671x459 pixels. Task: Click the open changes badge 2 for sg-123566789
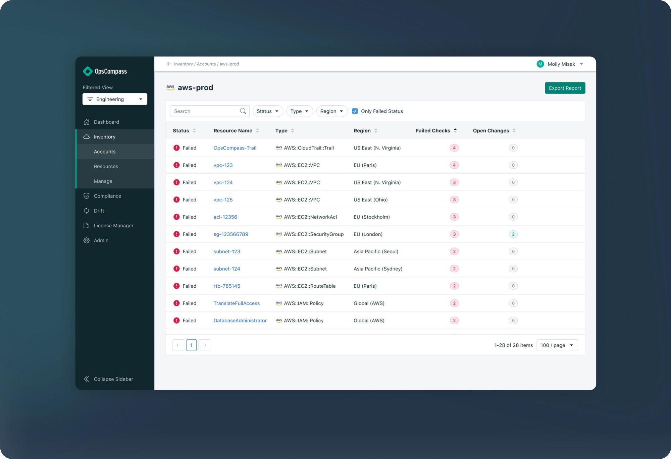click(513, 234)
